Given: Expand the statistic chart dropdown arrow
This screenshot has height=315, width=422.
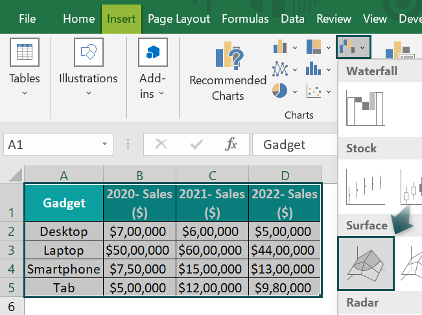Looking at the screenshot, I should click(x=329, y=69).
